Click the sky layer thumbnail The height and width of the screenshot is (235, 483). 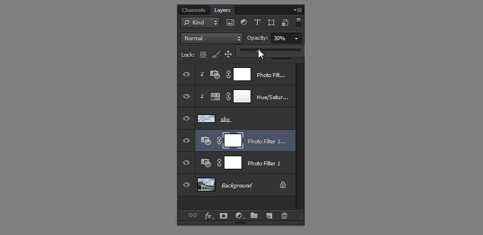pyautogui.click(x=206, y=118)
